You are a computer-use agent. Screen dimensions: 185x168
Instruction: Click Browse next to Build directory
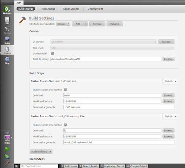168,59
